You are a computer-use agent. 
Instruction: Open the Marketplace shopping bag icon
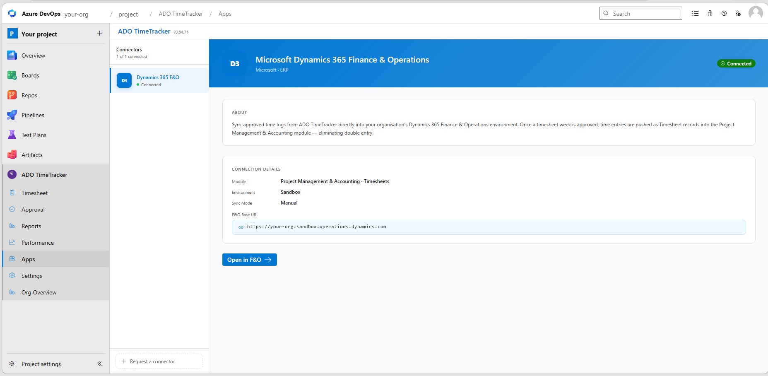tap(710, 13)
